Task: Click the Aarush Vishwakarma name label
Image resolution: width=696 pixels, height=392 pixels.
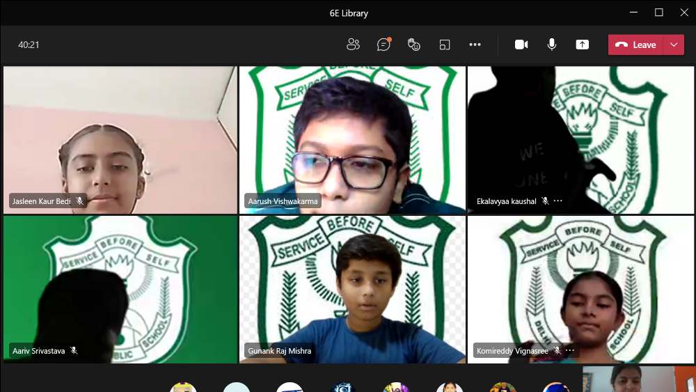Action: tap(283, 201)
